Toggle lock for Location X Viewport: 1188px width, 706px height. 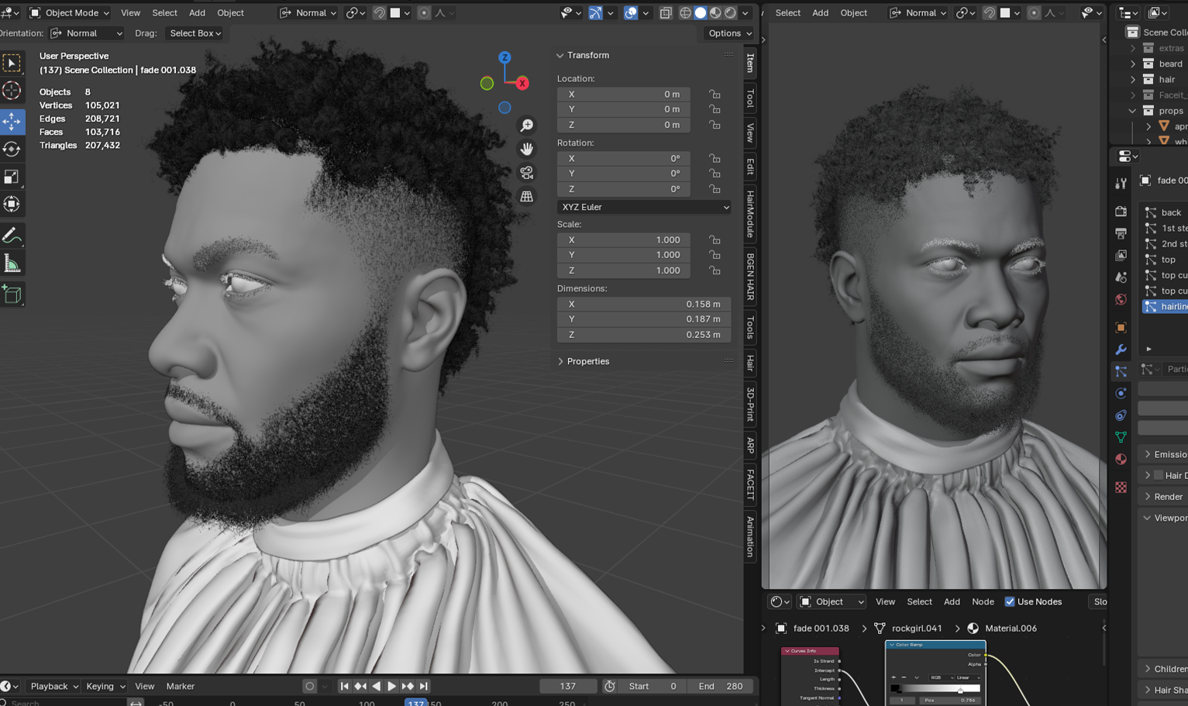pyautogui.click(x=715, y=94)
